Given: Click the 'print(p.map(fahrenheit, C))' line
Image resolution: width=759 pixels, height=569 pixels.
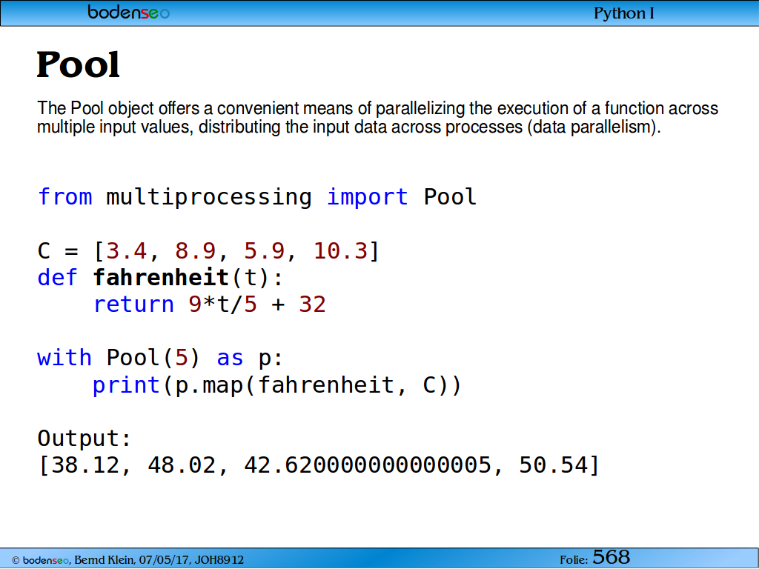Looking at the screenshot, I should point(277,385).
